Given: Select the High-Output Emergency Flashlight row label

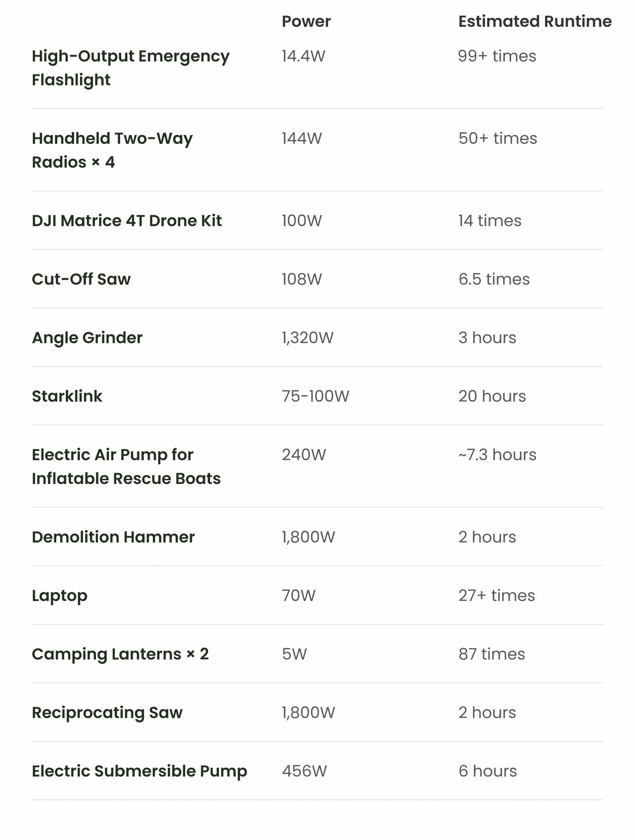Looking at the screenshot, I should pos(131,68).
